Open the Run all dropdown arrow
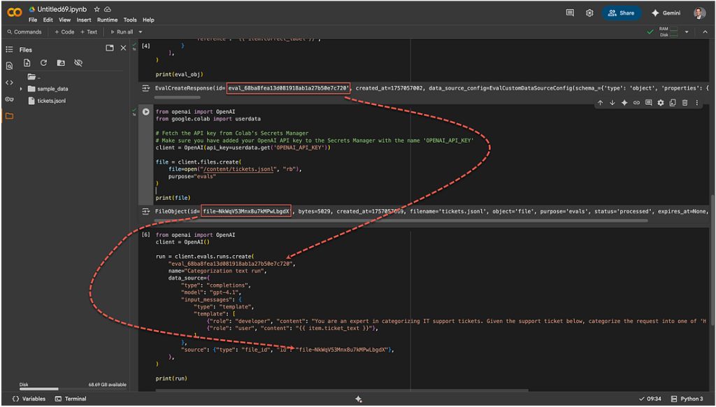 (x=139, y=31)
